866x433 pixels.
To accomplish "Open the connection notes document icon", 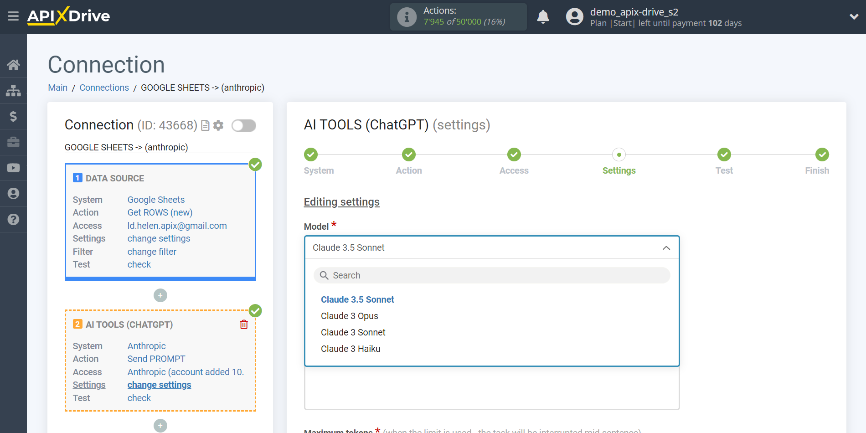I will click(206, 125).
